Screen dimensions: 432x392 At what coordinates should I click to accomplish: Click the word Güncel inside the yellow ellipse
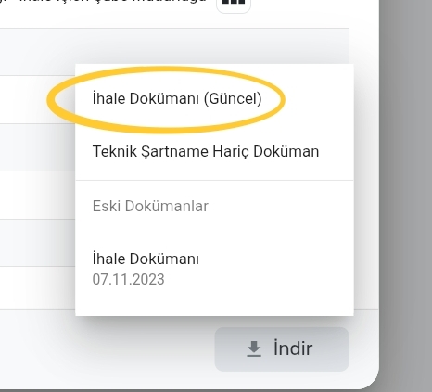[x=233, y=99]
